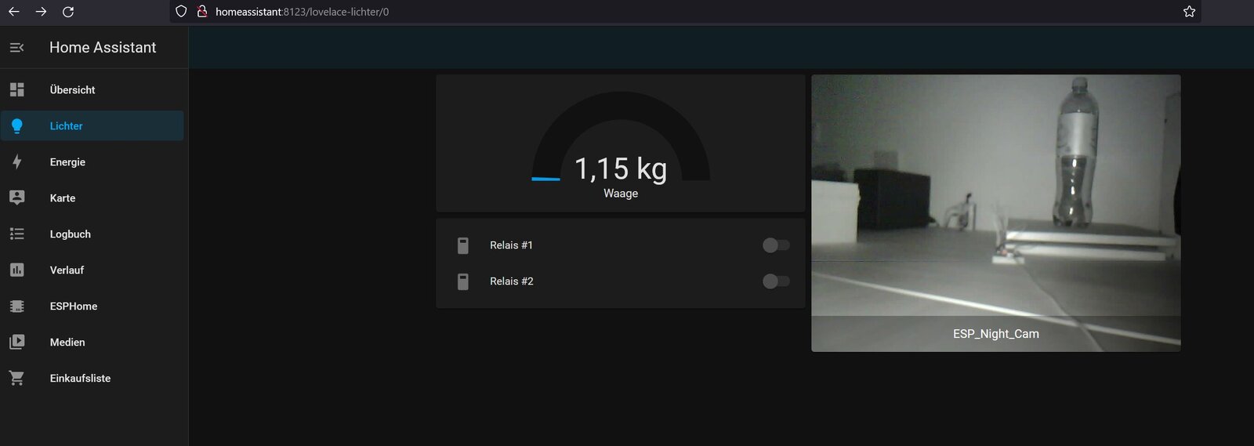Screen dimensions: 1254x446
Task: Open Relais #2 entity details
Action: coord(511,281)
